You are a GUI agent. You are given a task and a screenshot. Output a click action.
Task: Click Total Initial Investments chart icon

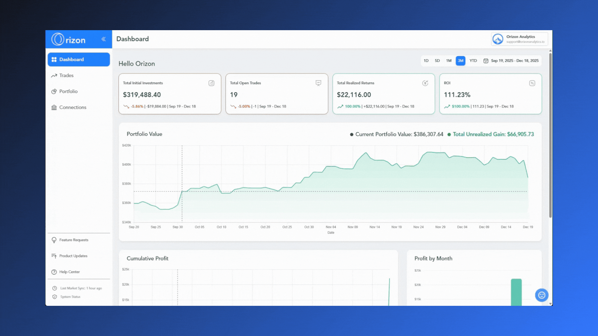click(x=211, y=83)
